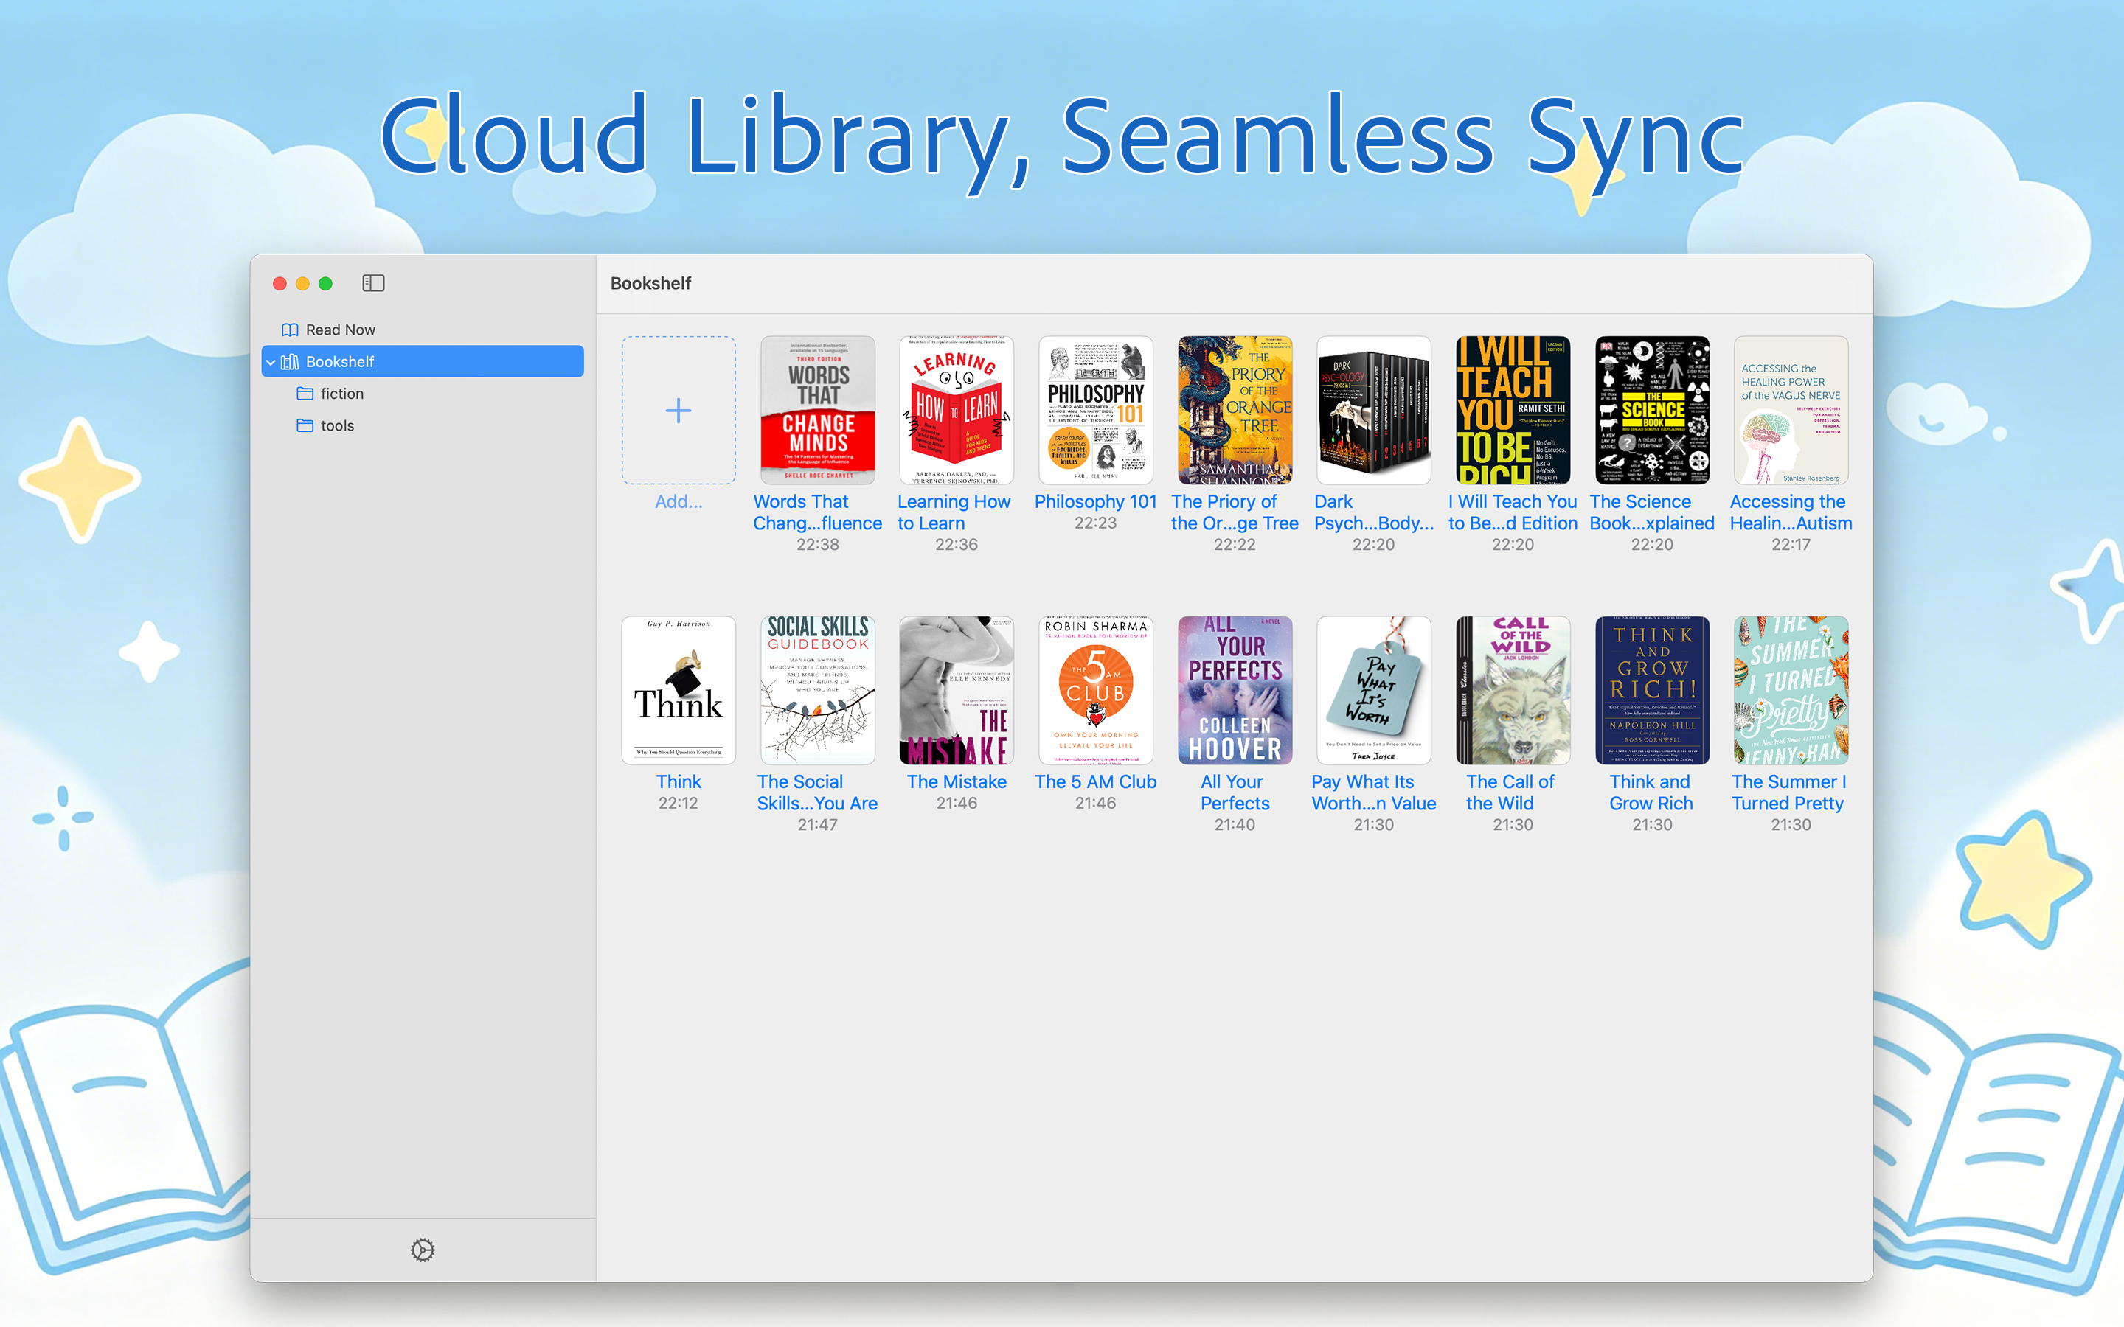This screenshot has width=2124, height=1327.
Task: Open The Mistake book cover
Action: pos(957,690)
